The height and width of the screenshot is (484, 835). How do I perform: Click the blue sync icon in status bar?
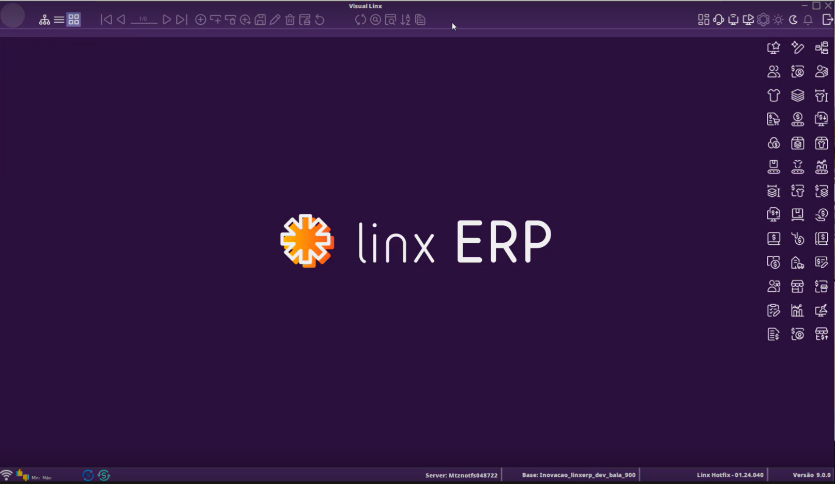point(88,475)
